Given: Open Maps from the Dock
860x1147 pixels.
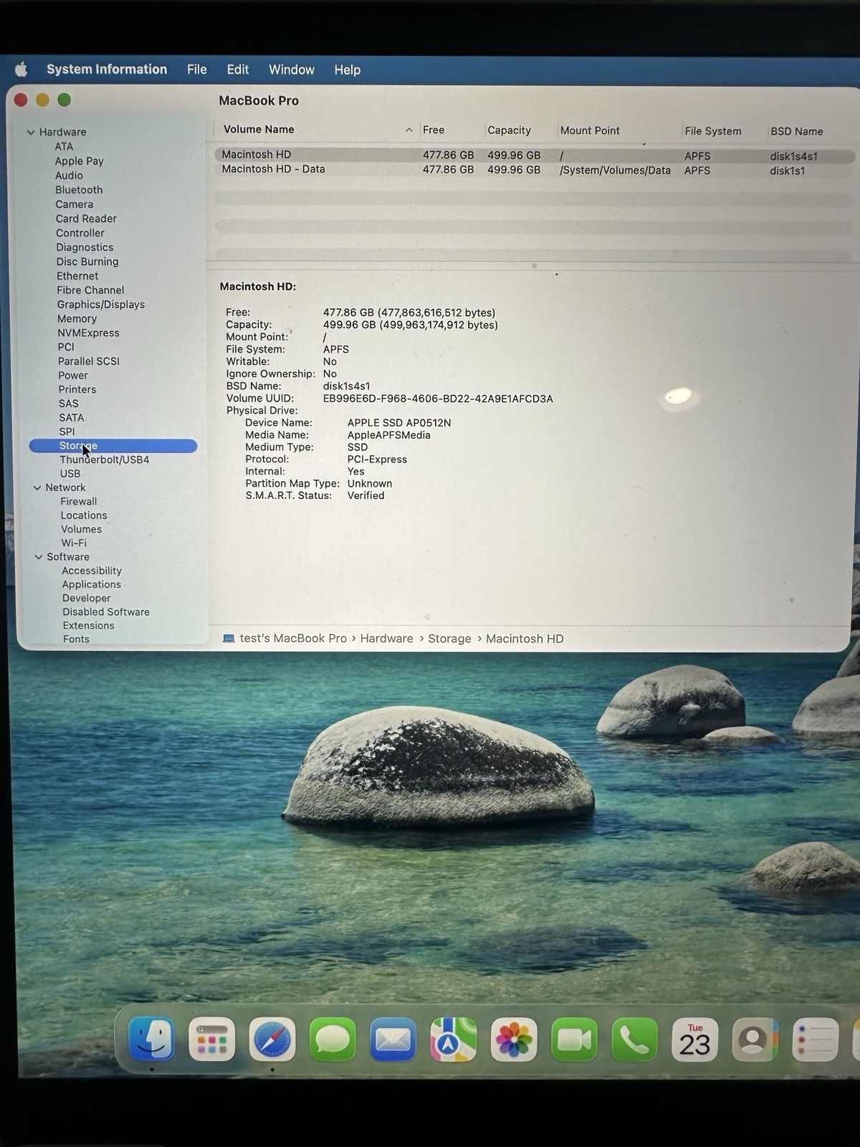Looking at the screenshot, I should 454,1039.
